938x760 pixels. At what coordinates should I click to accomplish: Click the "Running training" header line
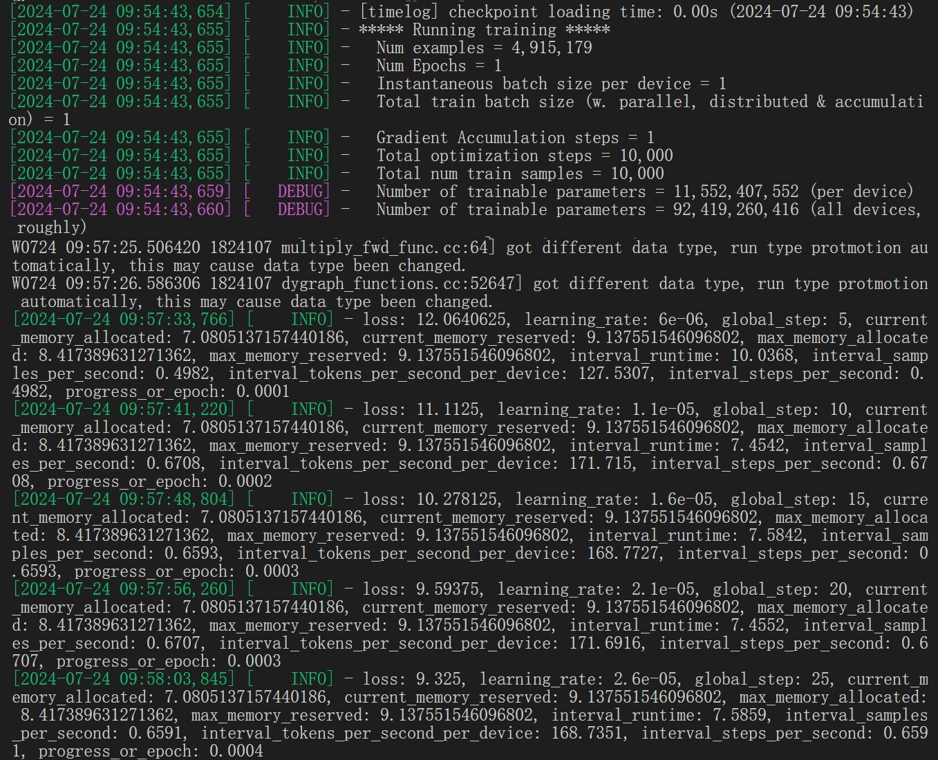(x=484, y=30)
